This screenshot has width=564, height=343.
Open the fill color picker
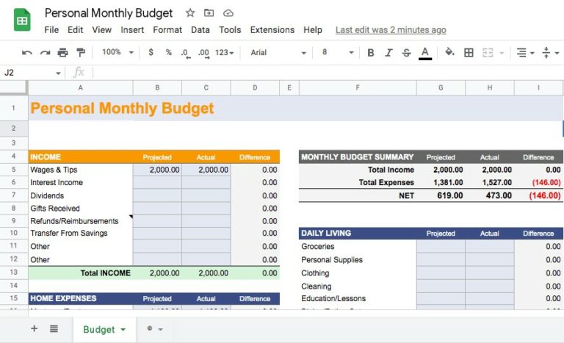click(x=449, y=53)
